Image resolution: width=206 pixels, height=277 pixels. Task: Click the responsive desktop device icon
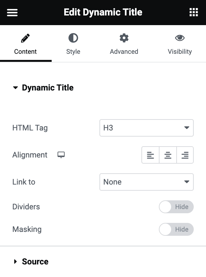pyautogui.click(x=61, y=155)
